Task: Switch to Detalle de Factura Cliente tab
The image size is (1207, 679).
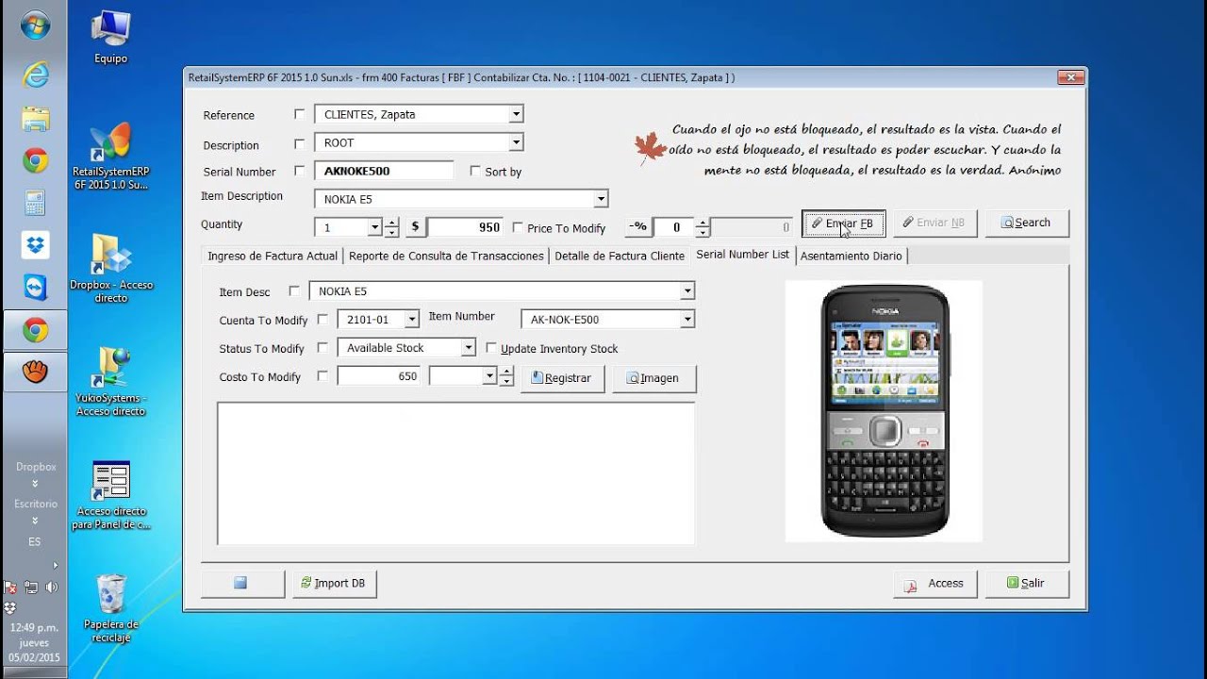Action: [620, 256]
